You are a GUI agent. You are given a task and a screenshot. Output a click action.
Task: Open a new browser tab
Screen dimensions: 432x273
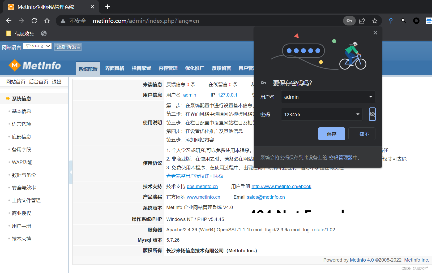[x=108, y=7]
